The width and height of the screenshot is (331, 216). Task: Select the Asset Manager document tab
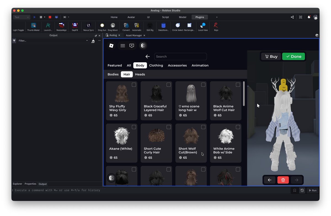pos(134,35)
